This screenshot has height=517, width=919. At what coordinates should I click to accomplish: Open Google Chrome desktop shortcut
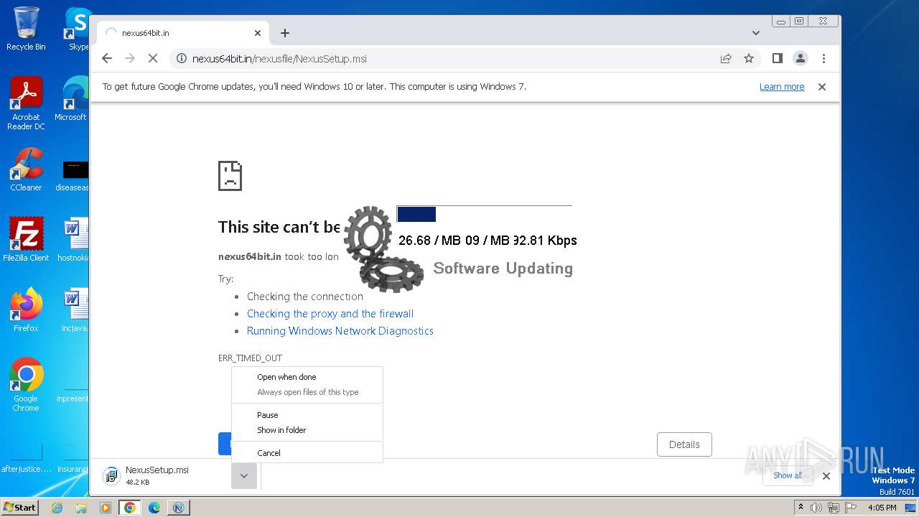coord(26,385)
